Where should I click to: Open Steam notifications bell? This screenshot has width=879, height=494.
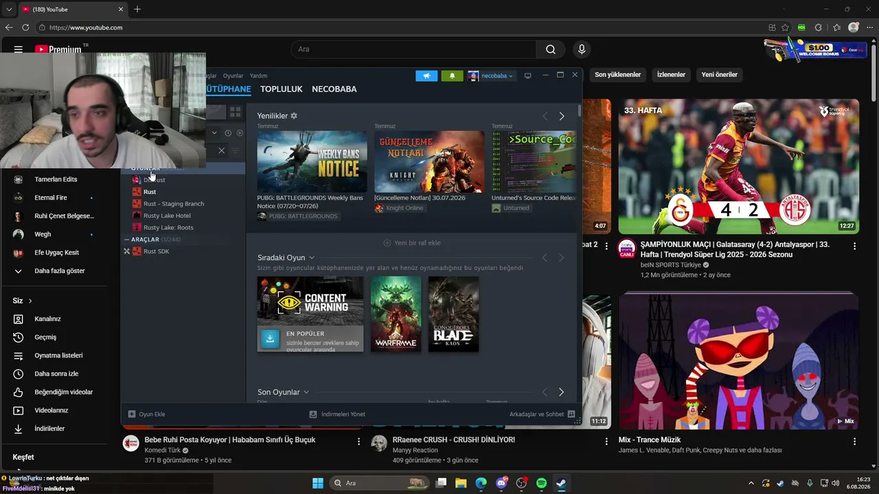[452, 75]
